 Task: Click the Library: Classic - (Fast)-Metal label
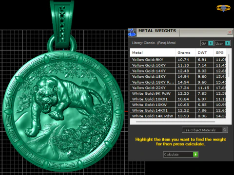coord(154,43)
